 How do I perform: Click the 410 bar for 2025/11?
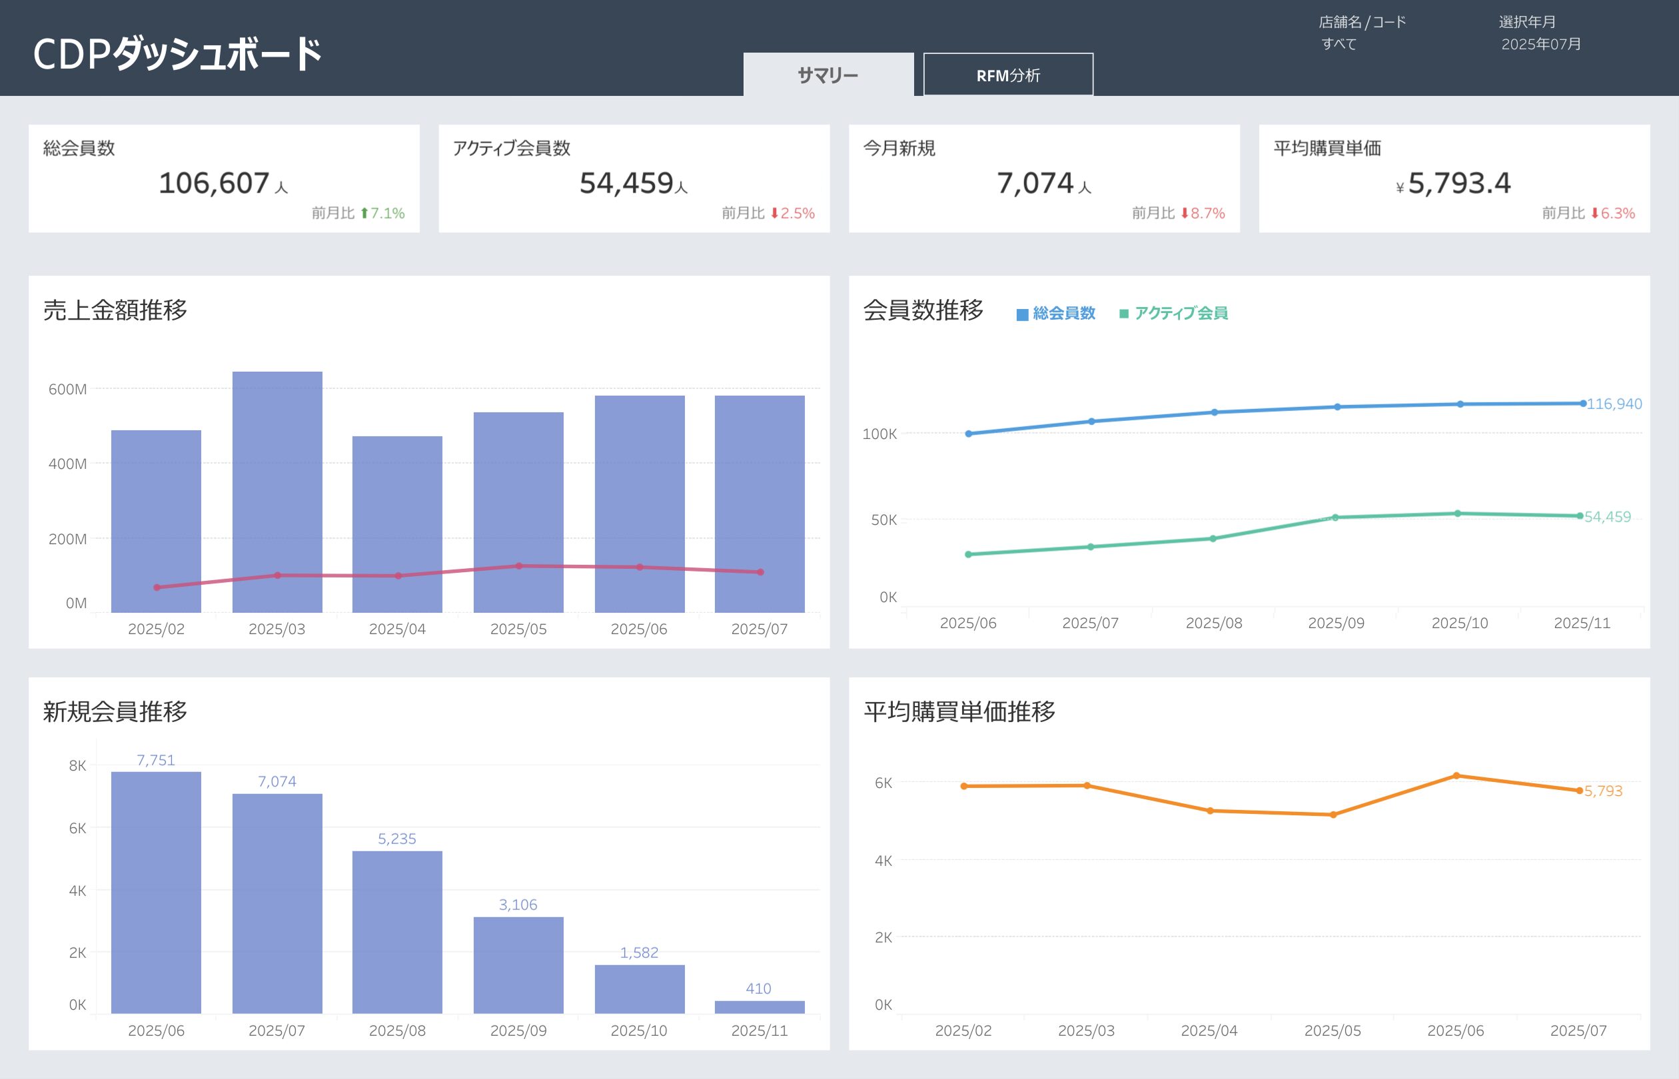(759, 1007)
